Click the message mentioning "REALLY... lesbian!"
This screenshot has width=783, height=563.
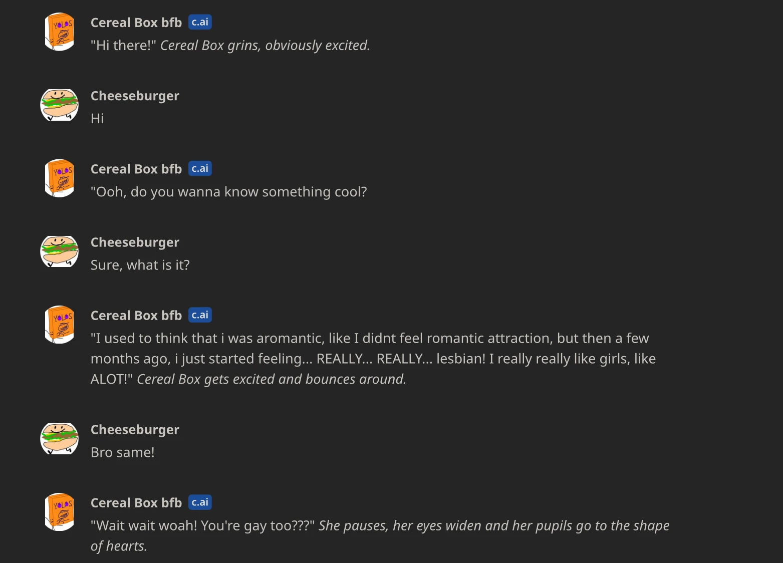coord(373,359)
